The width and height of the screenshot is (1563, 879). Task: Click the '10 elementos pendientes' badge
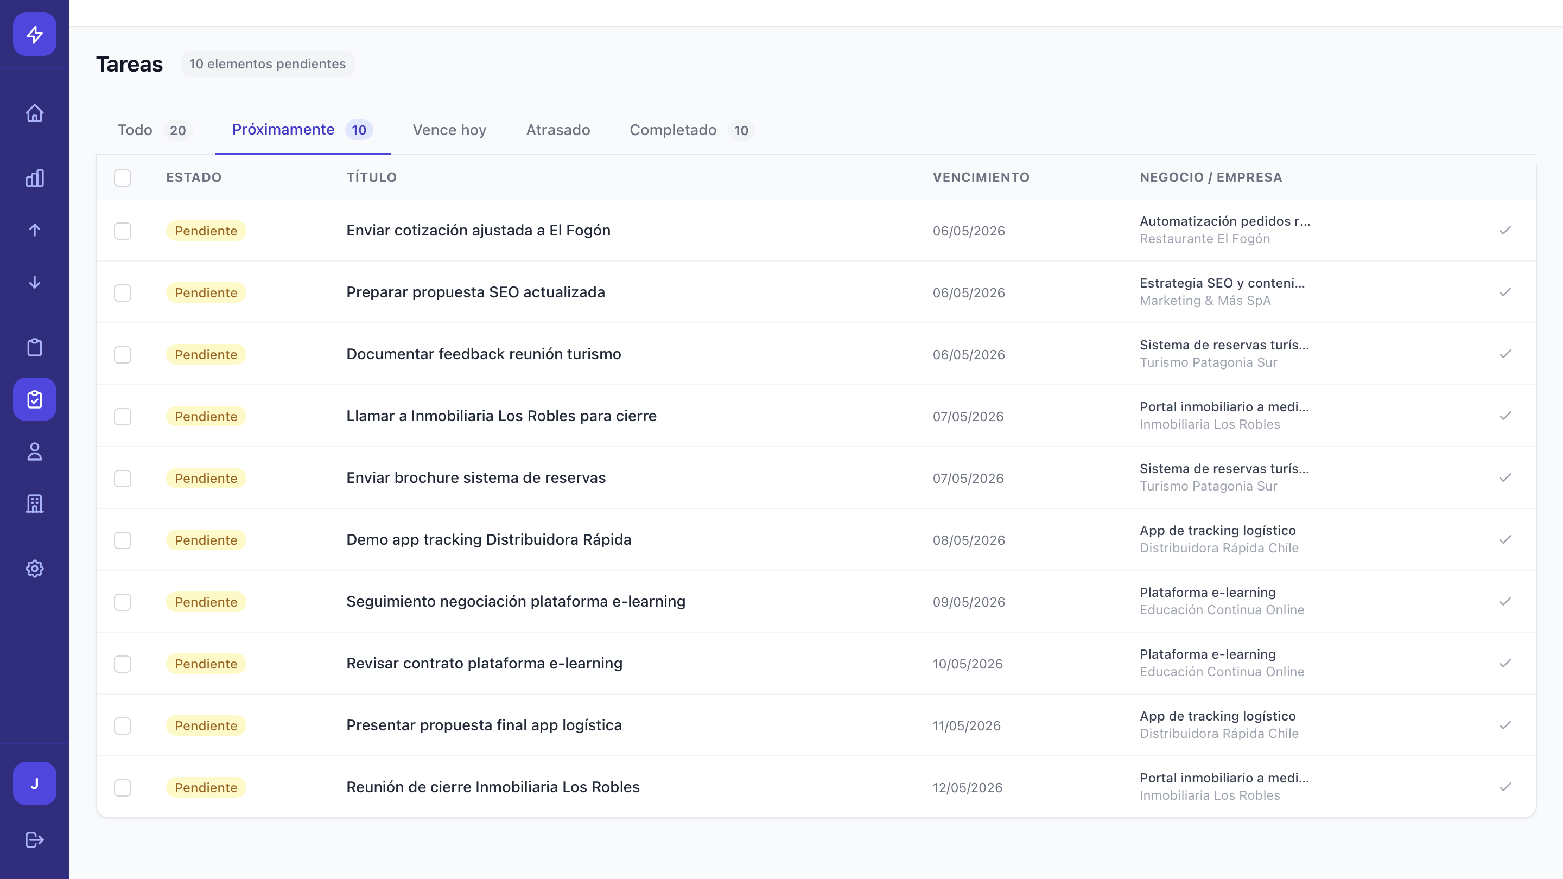(x=268, y=63)
